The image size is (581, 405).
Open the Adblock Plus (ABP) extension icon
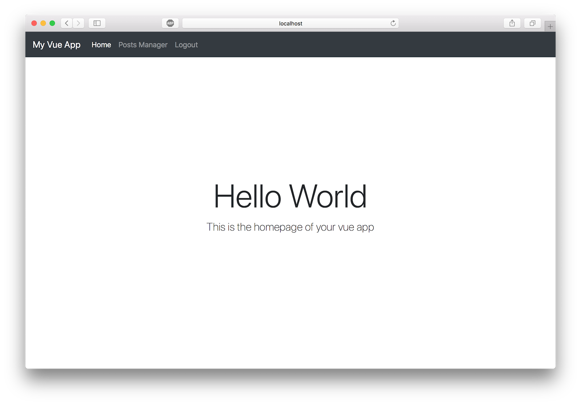[170, 23]
